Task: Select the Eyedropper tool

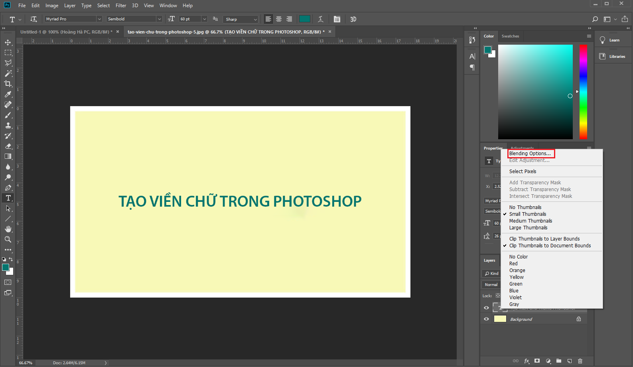Action: pos(8,94)
